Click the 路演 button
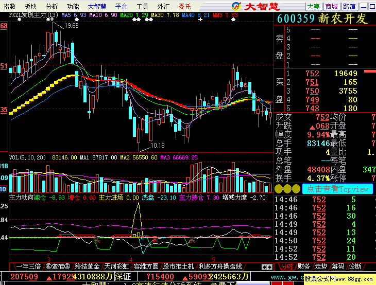Viewport: 376px width, 285px height. pyautogui.click(x=349, y=7)
